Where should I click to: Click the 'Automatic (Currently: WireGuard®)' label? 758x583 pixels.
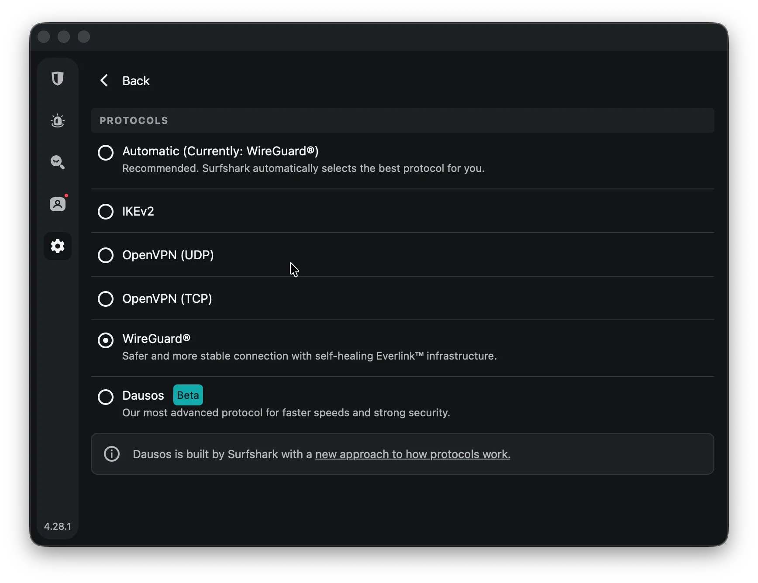coord(221,151)
